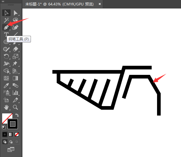Select the Curvature tool
Viewport: 181px width, 157px height.
tap(15, 27)
